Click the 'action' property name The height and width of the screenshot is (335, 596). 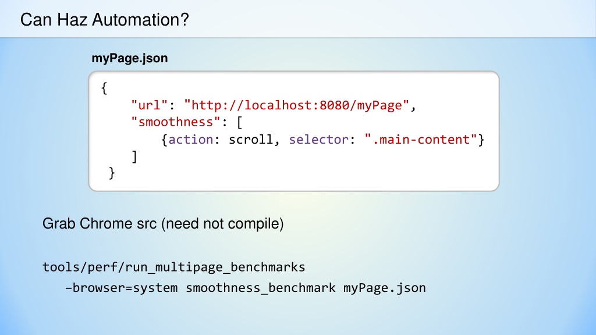click(191, 140)
